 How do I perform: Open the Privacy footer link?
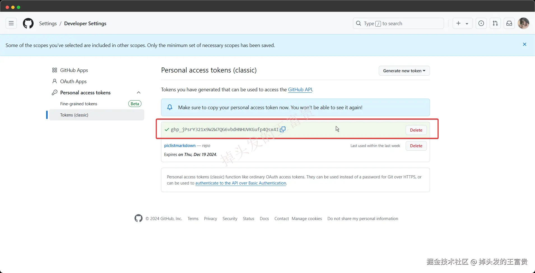(210, 219)
